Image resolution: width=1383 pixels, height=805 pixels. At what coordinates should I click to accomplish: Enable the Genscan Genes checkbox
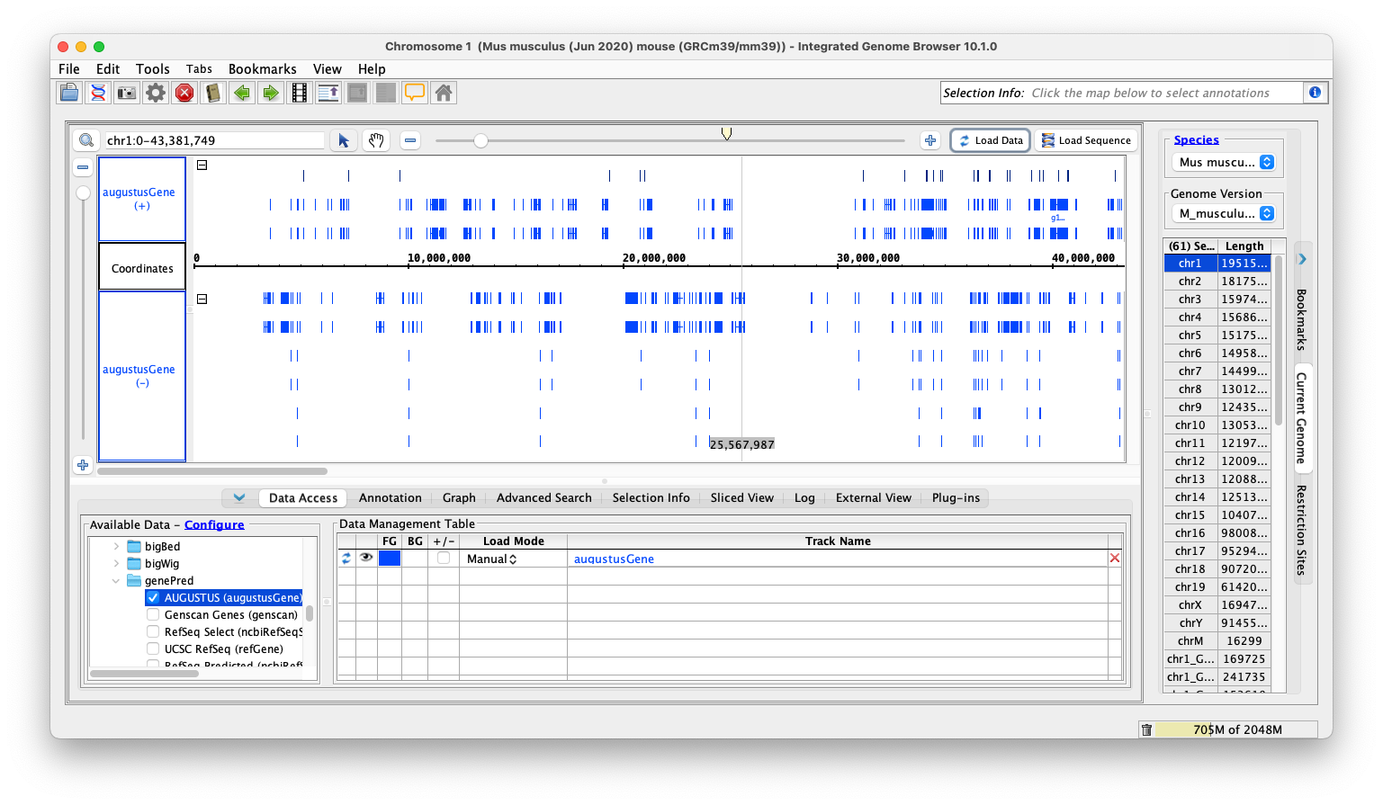tap(153, 615)
